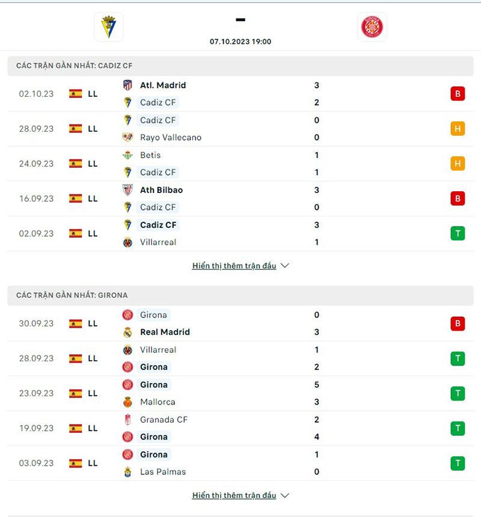Click the LL league label on the 16.09.23 row
Viewport: 481px width, 517px height.
tap(93, 198)
